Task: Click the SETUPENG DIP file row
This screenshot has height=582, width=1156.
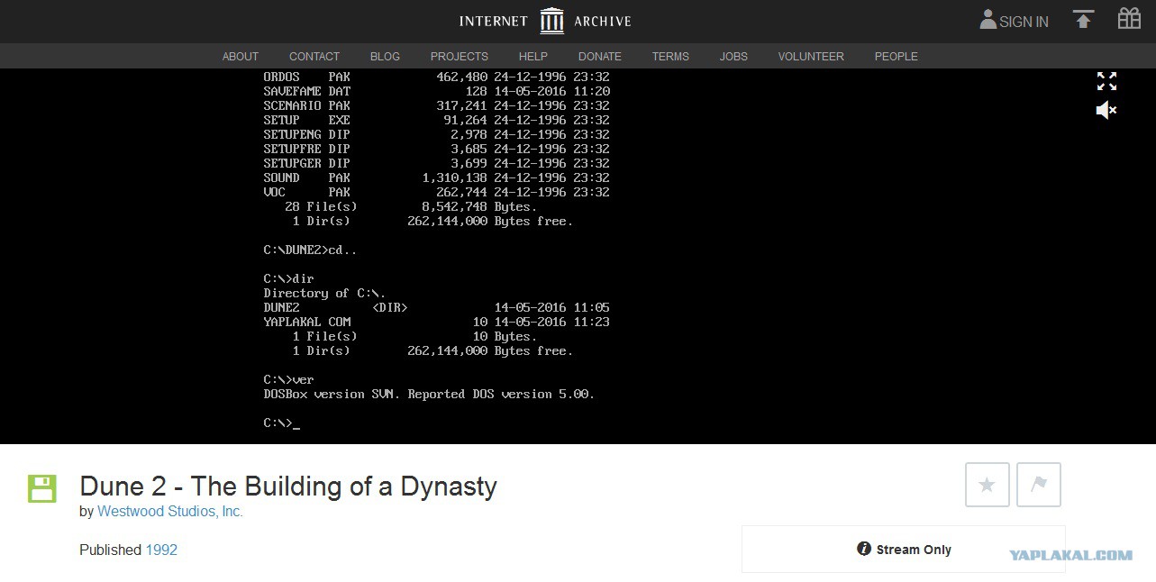Action: tap(436, 134)
